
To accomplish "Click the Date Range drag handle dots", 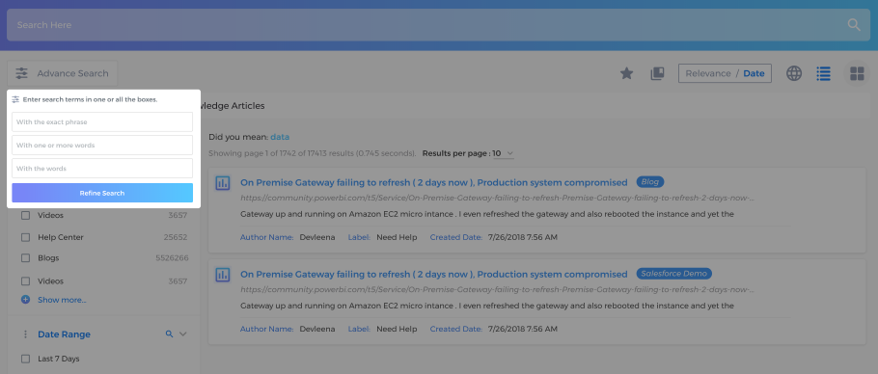I will 25,334.
